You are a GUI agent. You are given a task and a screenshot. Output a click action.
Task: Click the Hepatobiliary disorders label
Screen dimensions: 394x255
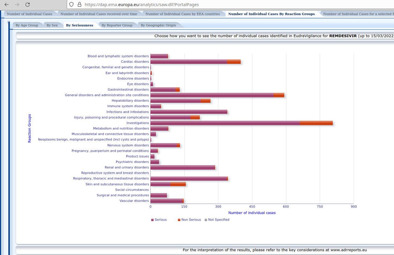point(130,100)
